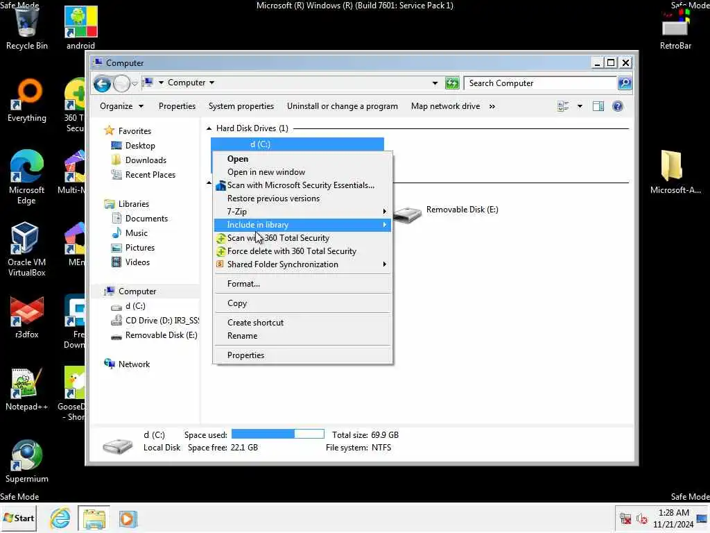This screenshot has height=533, width=710.
Task: Open Recycle Bin desktop icon
Action: [x=27, y=27]
